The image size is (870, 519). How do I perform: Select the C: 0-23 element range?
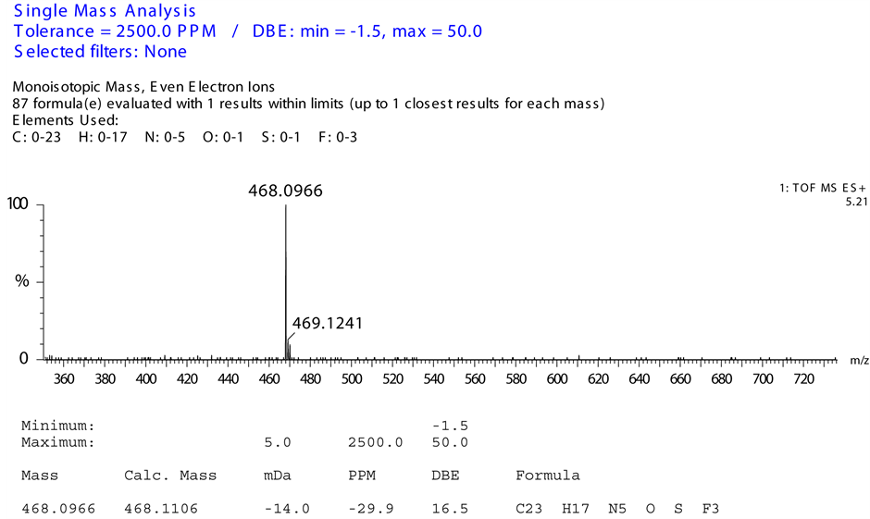(x=36, y=137)
